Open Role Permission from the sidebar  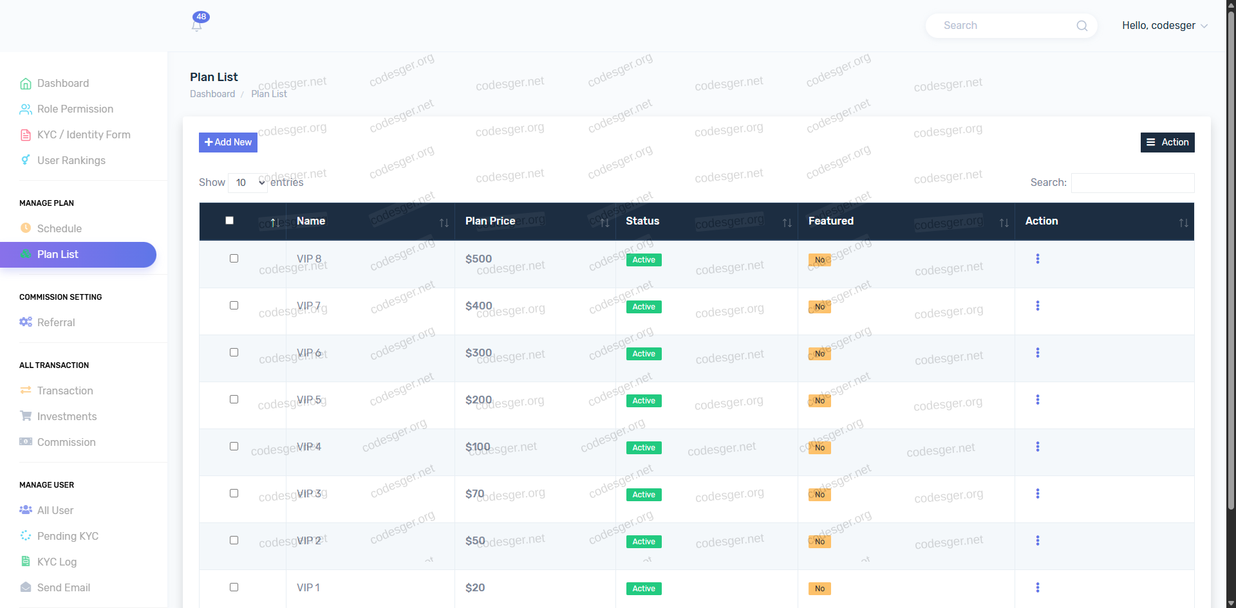(x=75, y=109)
